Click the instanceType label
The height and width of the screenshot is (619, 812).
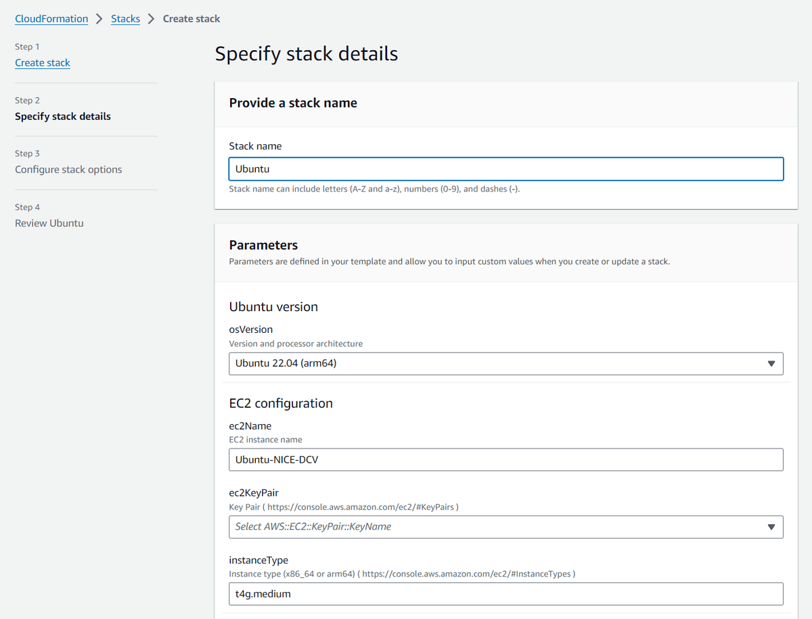coord(258,560)
